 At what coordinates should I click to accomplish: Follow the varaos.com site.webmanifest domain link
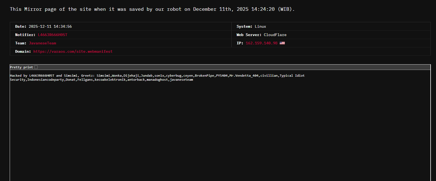[73, 51]
